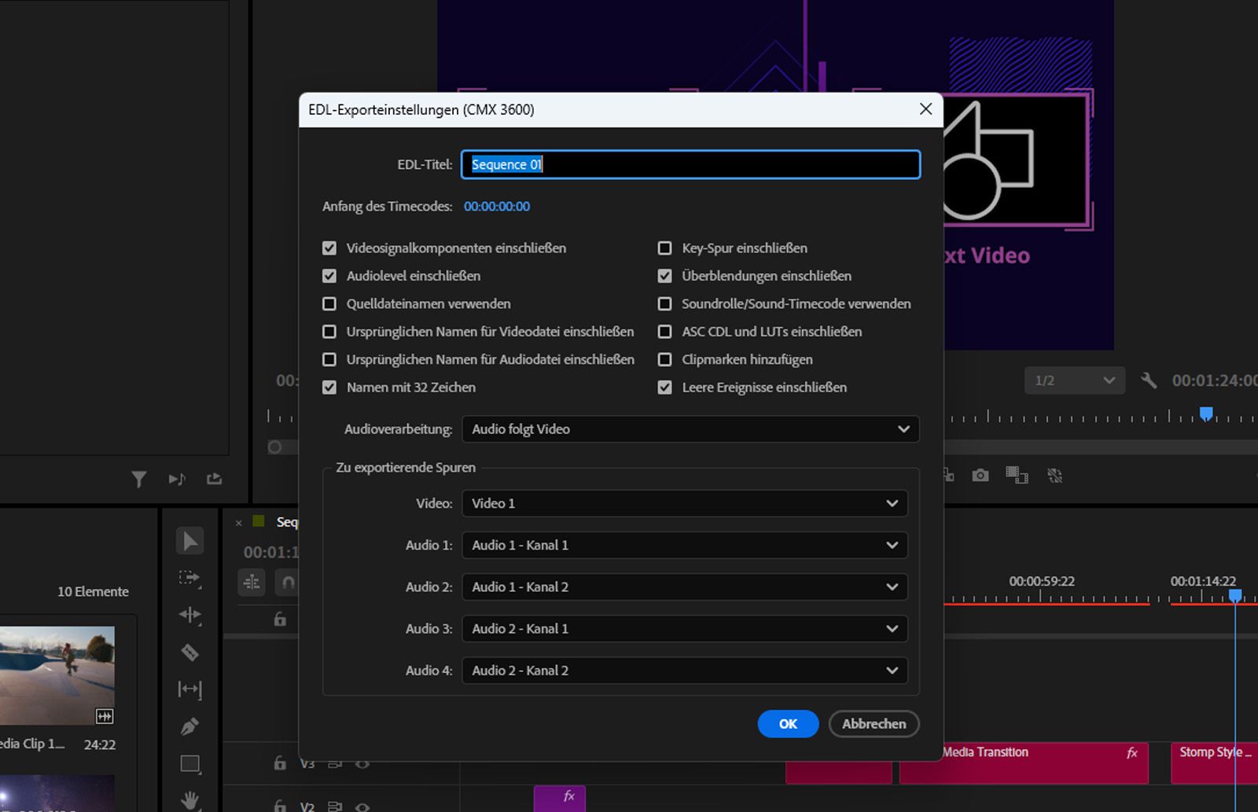The width and height of the screenshot is (1258, 812).
Task: Enable Key-Spur einschließen checkbox
Action: point(665,248)
